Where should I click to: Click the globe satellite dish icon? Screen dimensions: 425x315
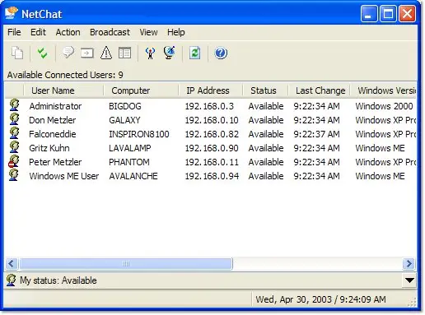coord(170,53)
